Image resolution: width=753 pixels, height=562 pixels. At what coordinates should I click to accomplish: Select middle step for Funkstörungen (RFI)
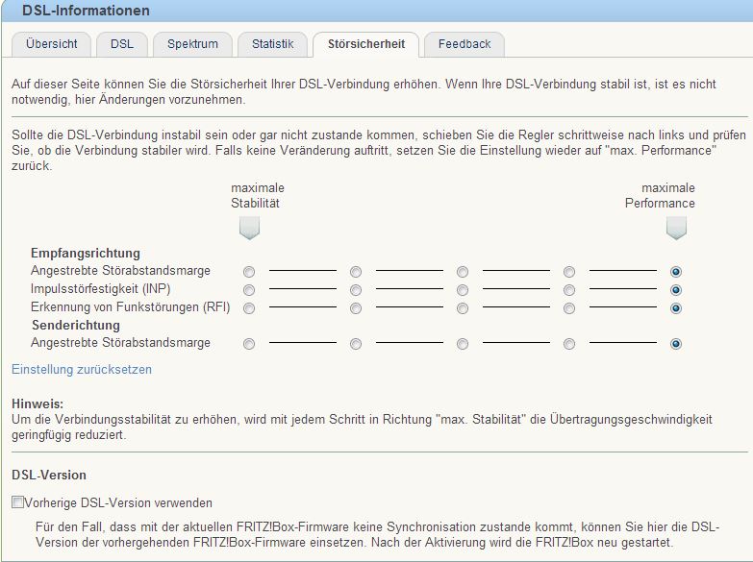click(463, 308)
